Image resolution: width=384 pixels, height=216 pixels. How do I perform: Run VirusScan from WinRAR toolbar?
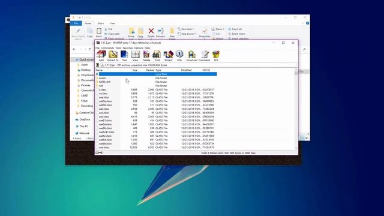[192, 56]
